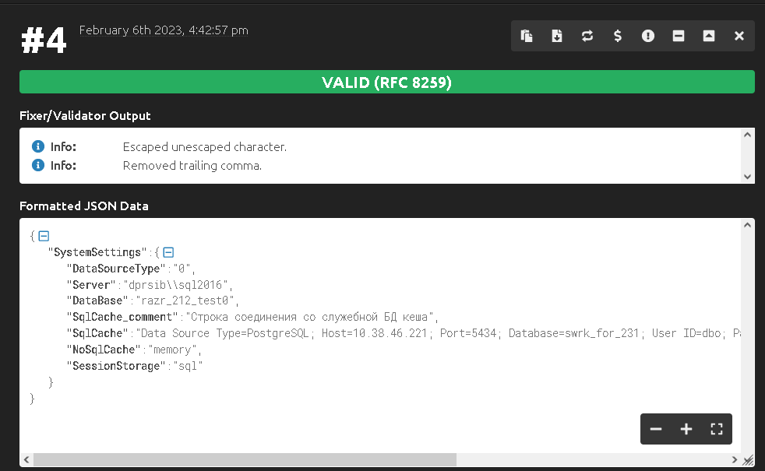
Task: Click the horizontal scrollbar right arrow
Action: [x=735, y=459]
